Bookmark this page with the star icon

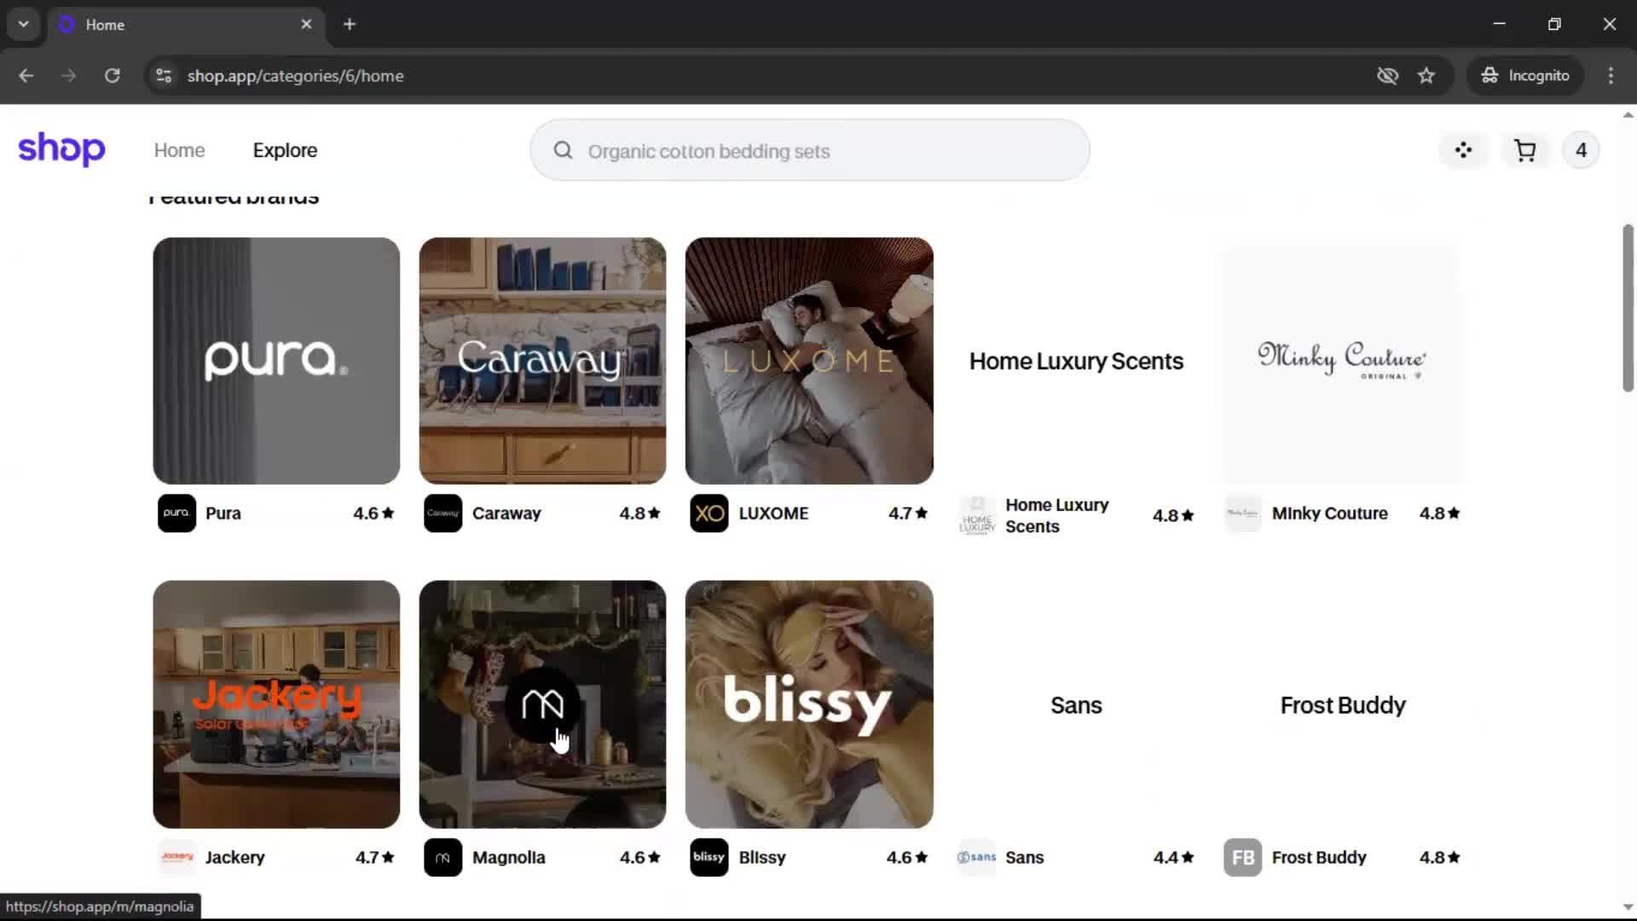tap(1426, 76)
